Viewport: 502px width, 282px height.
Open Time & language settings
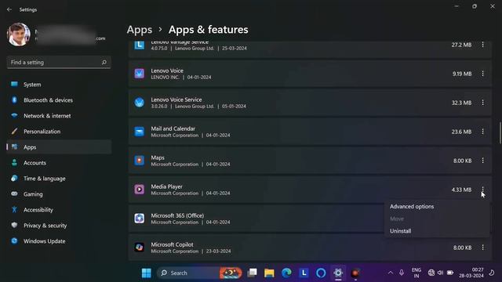click(x=59, y=179)
